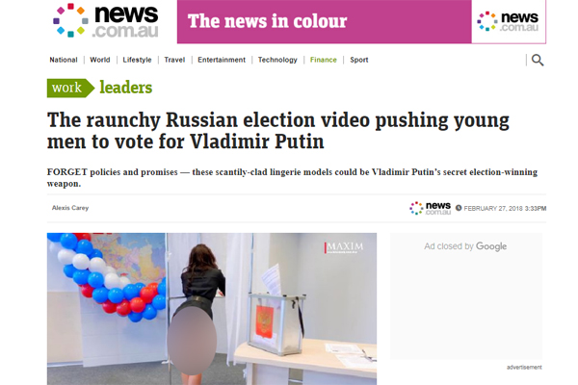Click the 'leaders' category link
The image size is (578, 385).
click(125, 88)
